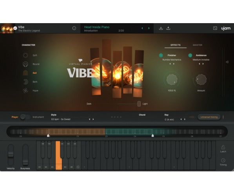The image size is (234, 195).
Task: Click the Timing label
Action: coord(223,165)
